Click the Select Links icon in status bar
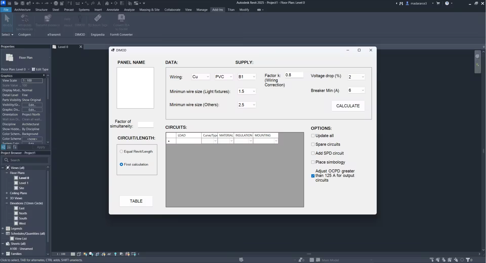 (x=432, y=260)
